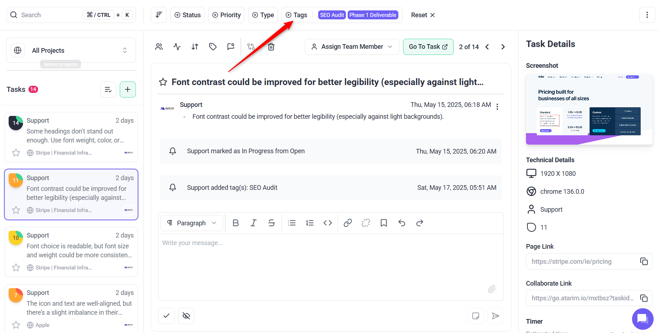Open the Assign Team Member dropdown

[352, 47]
